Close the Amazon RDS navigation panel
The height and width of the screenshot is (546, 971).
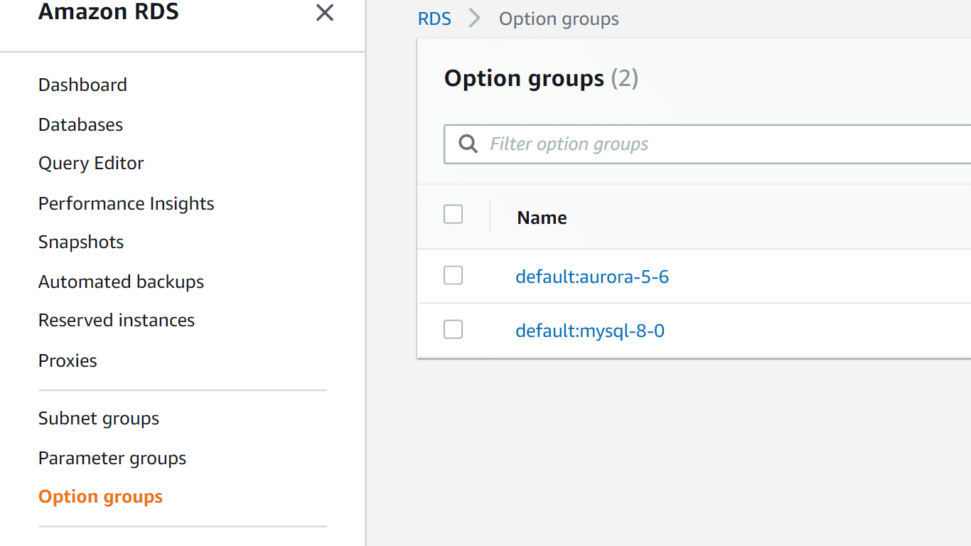tap(324, 13)
